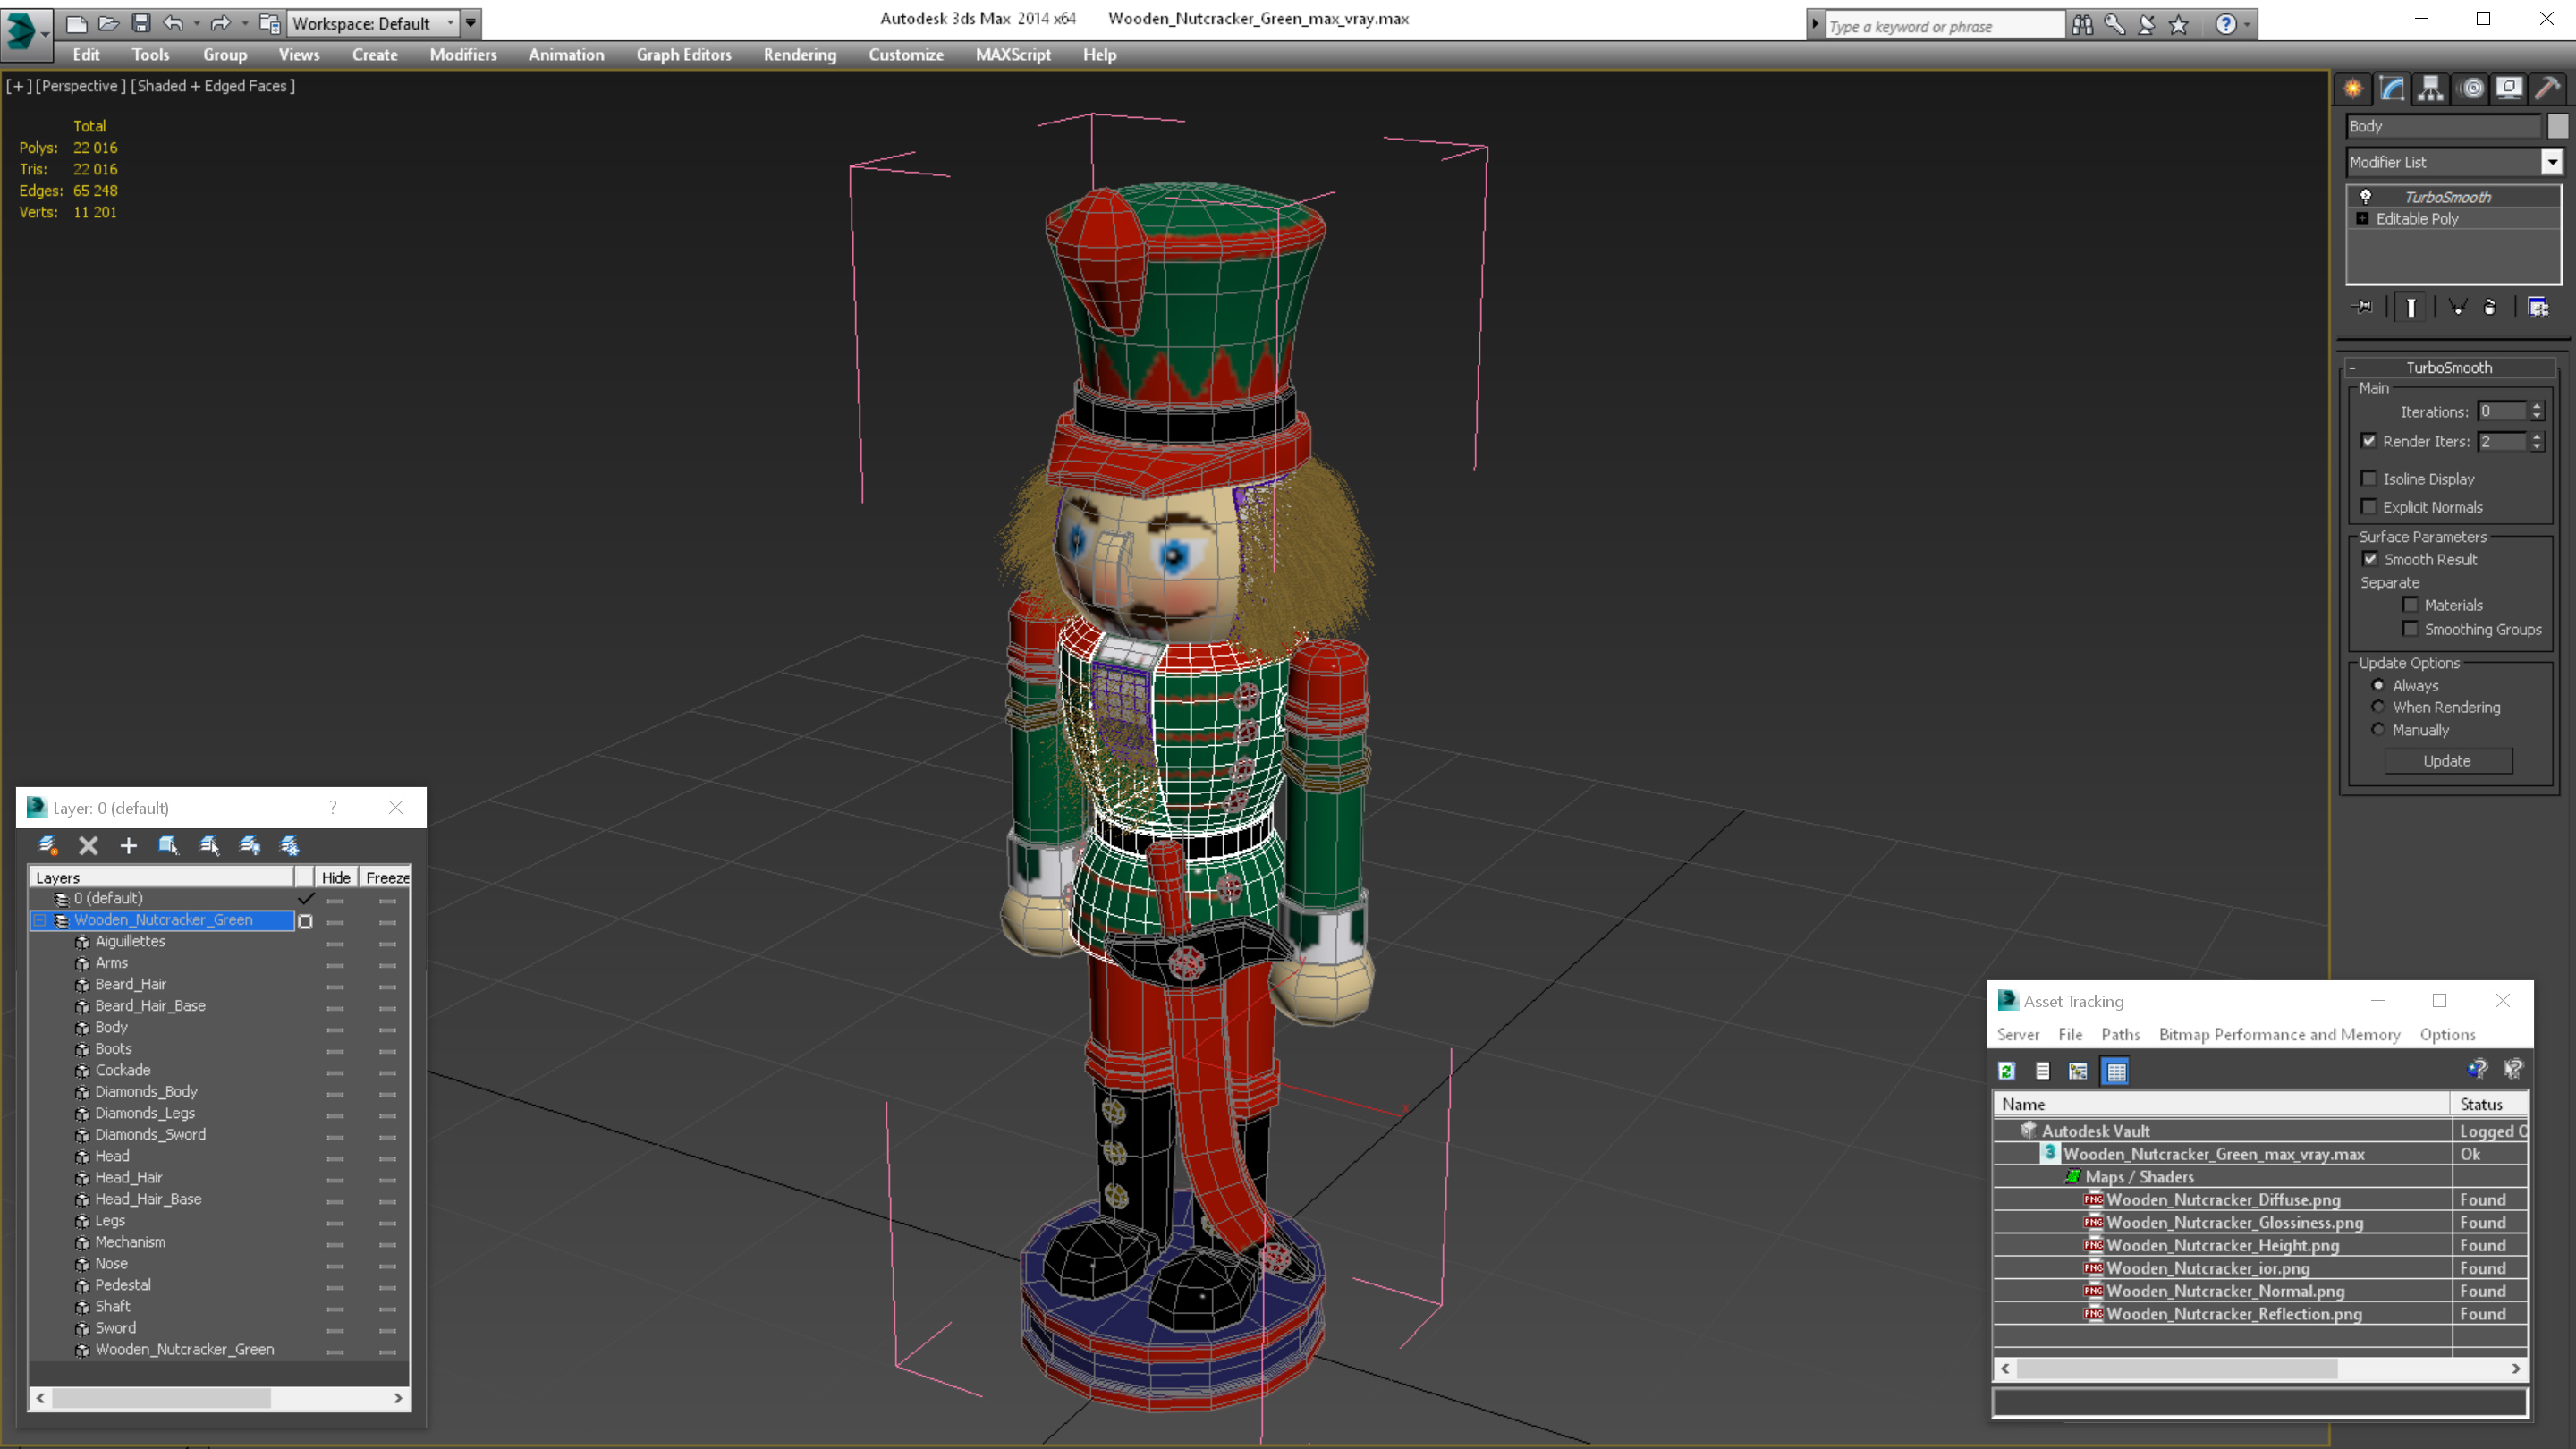Click the TurboSmooth lightbulb icon
Viewport: 2576px width, 1449px height.
[2366, 196]
